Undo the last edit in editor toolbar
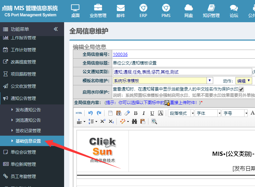 (91, 113)
